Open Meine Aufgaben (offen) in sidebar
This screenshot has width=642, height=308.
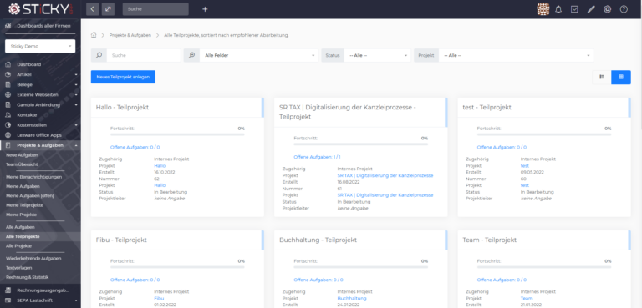click(x=30, y=195)
